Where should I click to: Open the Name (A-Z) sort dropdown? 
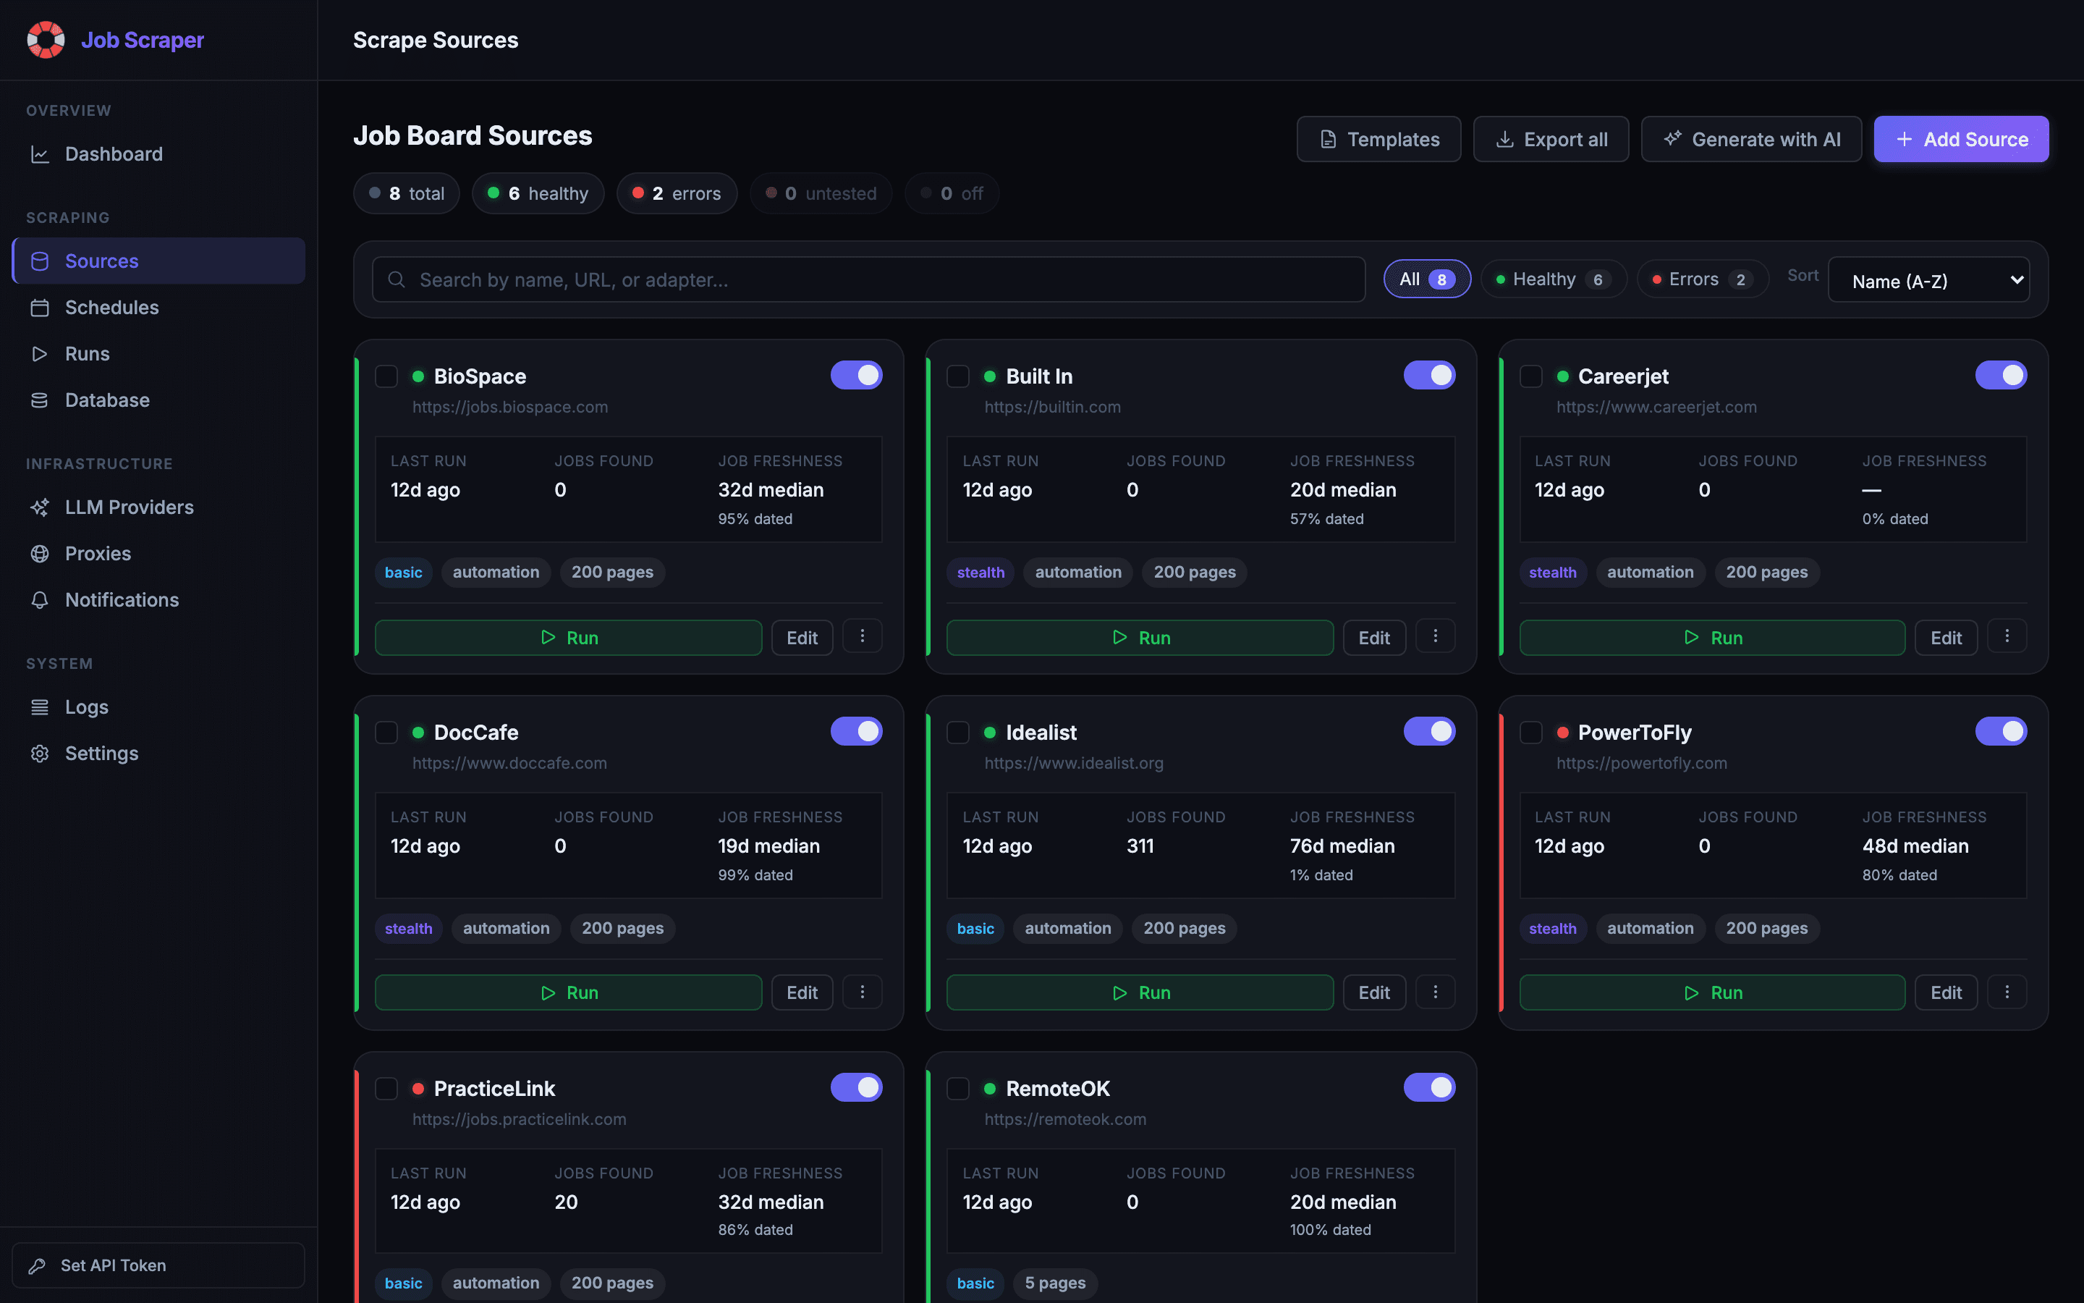click(x=1929, y=280)
